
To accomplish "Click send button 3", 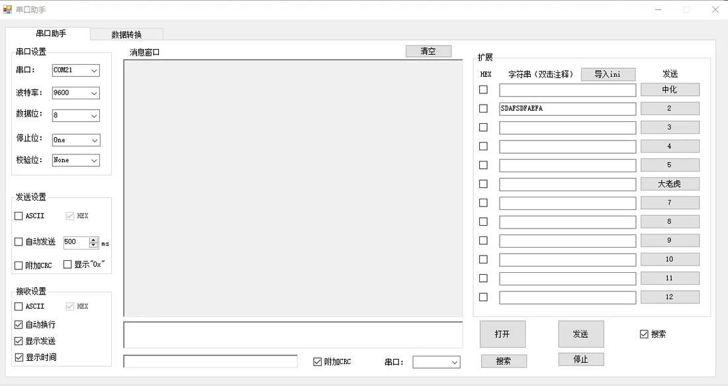I will [x=670, y=127].
